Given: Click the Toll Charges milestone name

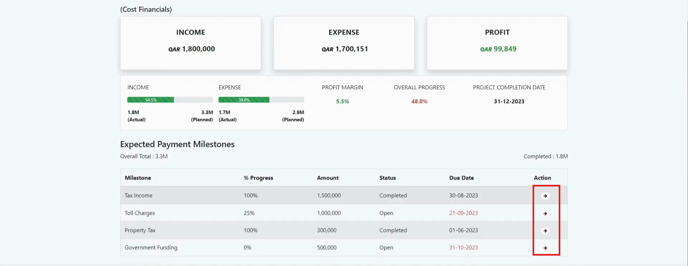Looking at the screenshot, I should click(140, 213).
